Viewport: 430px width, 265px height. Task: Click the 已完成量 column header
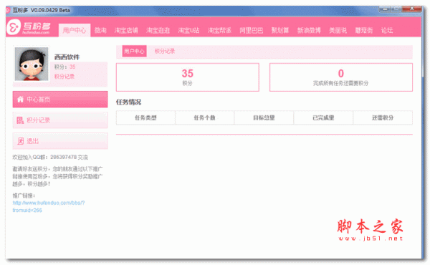tap(323, 118)
